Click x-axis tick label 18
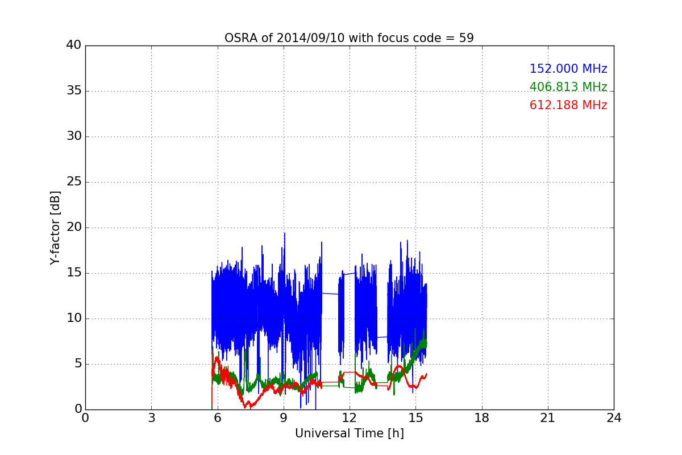682x455 pixels. [x=482, y=418]
